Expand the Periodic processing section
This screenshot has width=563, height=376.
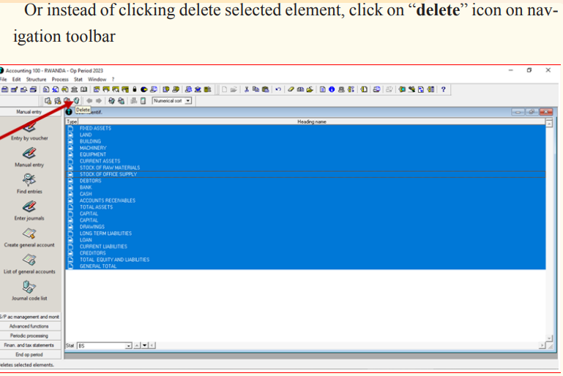[30, 336]
